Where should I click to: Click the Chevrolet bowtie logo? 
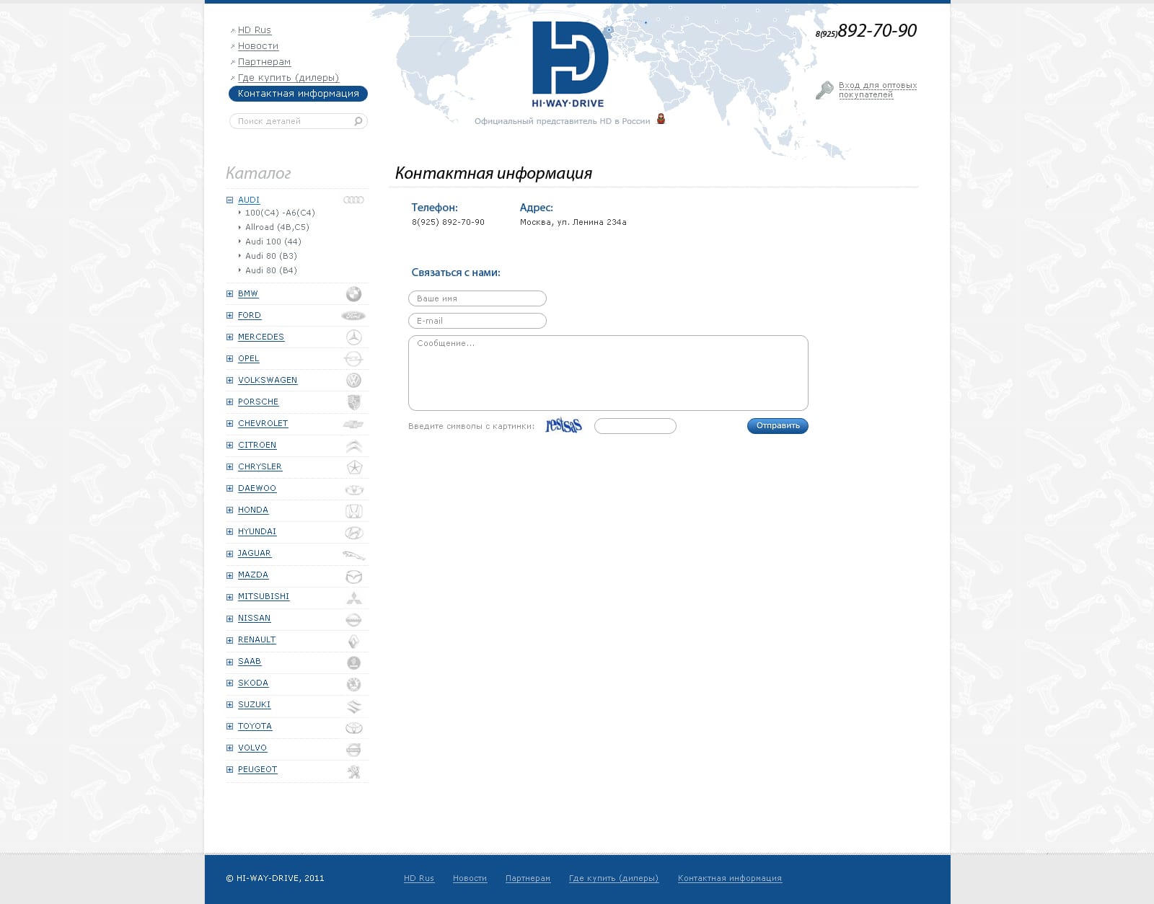tap(353, 424)
